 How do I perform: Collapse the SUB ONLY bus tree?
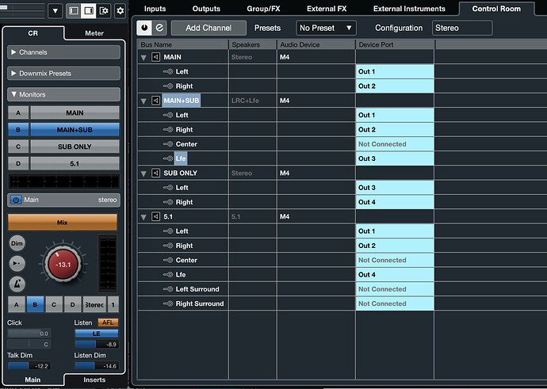(x=143, y=174)
